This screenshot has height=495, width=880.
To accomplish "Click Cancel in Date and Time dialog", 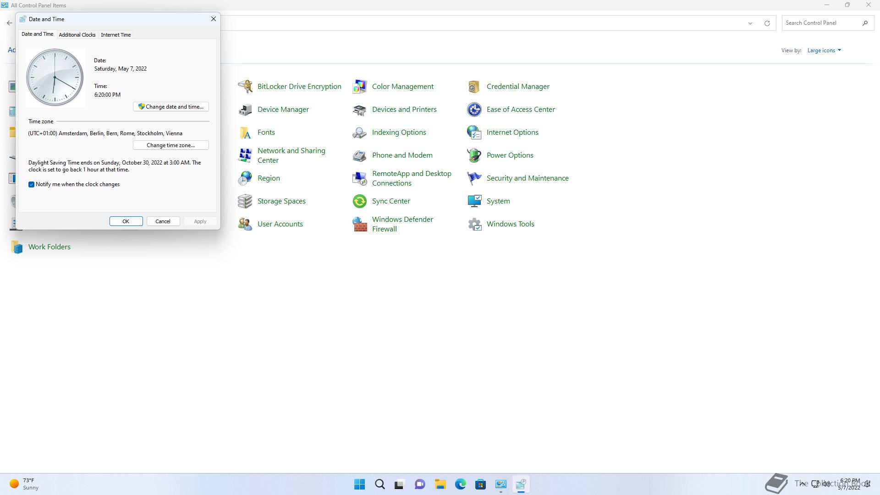I will (x=163, y=221).
